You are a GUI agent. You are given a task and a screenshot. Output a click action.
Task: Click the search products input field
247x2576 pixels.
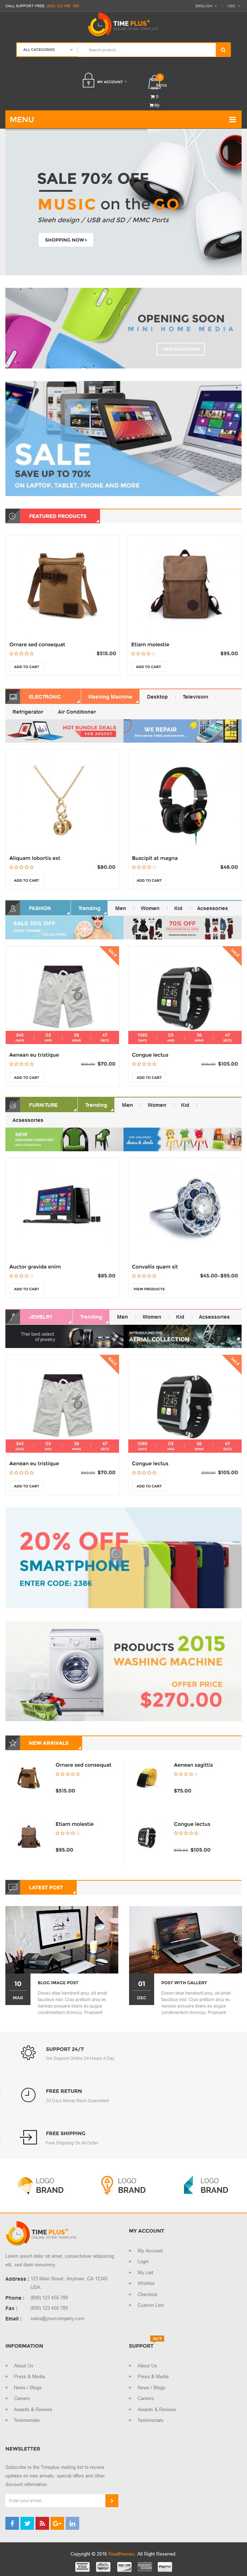[147, 49]
